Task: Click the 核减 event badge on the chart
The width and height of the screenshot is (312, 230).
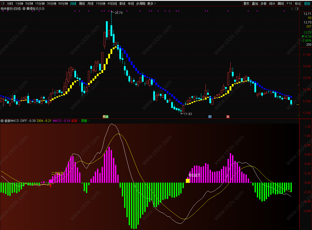Action: [105, 117]
